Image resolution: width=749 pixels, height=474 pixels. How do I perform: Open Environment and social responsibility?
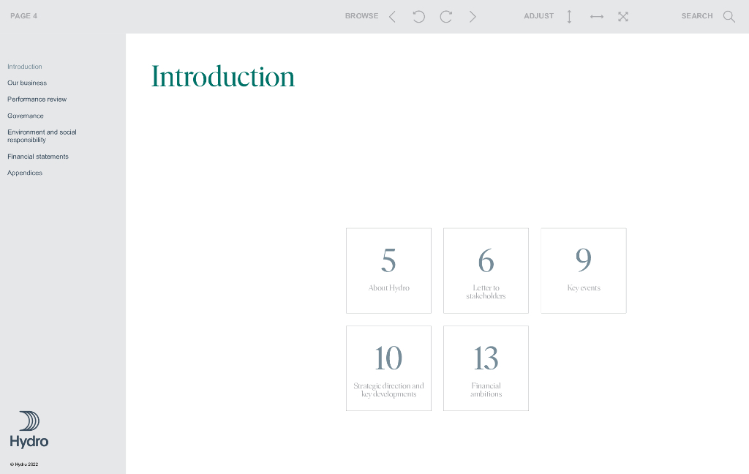pos(42,136)
